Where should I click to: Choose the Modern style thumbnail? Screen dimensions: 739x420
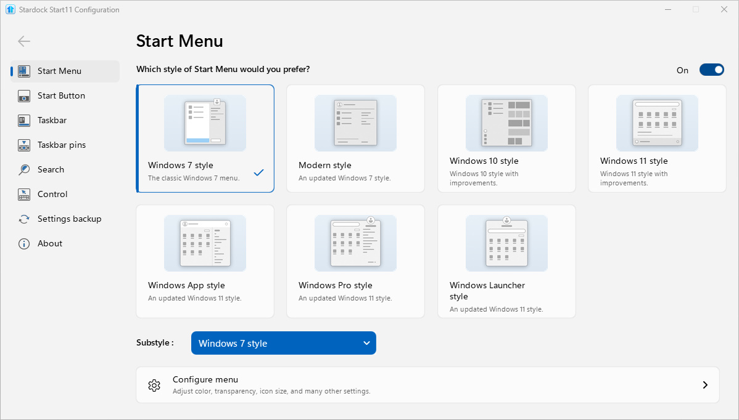pos(355,123)
